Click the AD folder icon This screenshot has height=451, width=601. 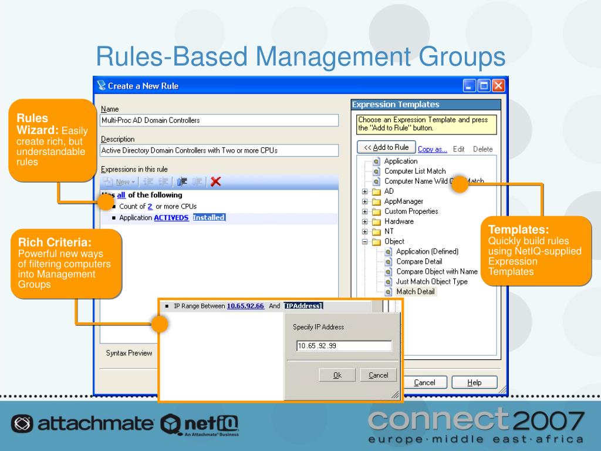tap(377, 191)
